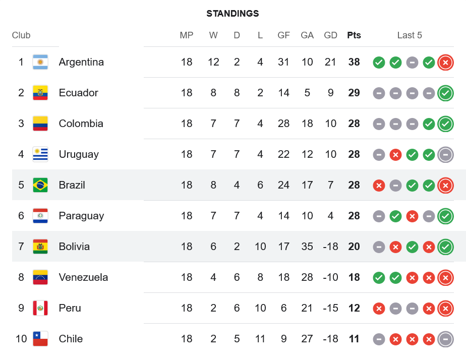
Task: Click the Brazil flag icon
Action: (x=40, y=185)
